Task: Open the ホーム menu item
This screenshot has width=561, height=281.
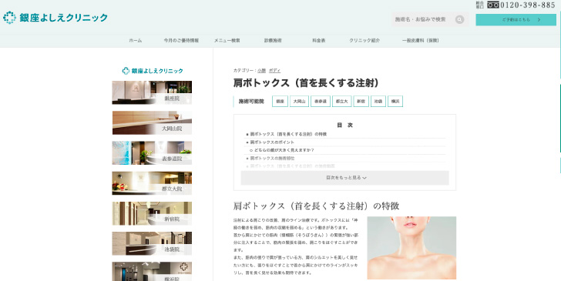Action: click(136, 41)
